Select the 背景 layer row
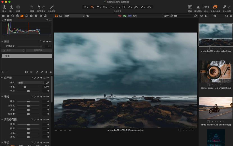233x146 pixels. (x=27, y=56)
